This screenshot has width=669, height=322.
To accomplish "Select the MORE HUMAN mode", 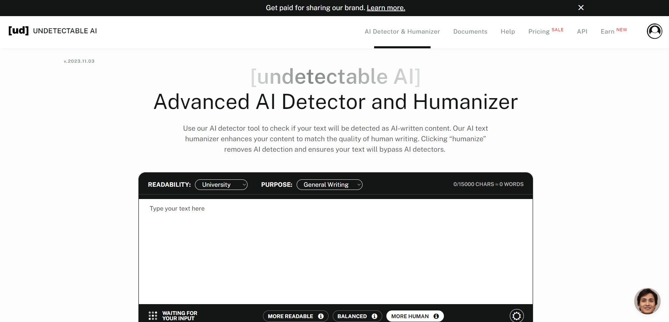I will 410,316.
